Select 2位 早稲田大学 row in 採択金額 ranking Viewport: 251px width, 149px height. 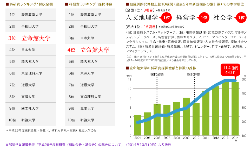coord(31,26)
